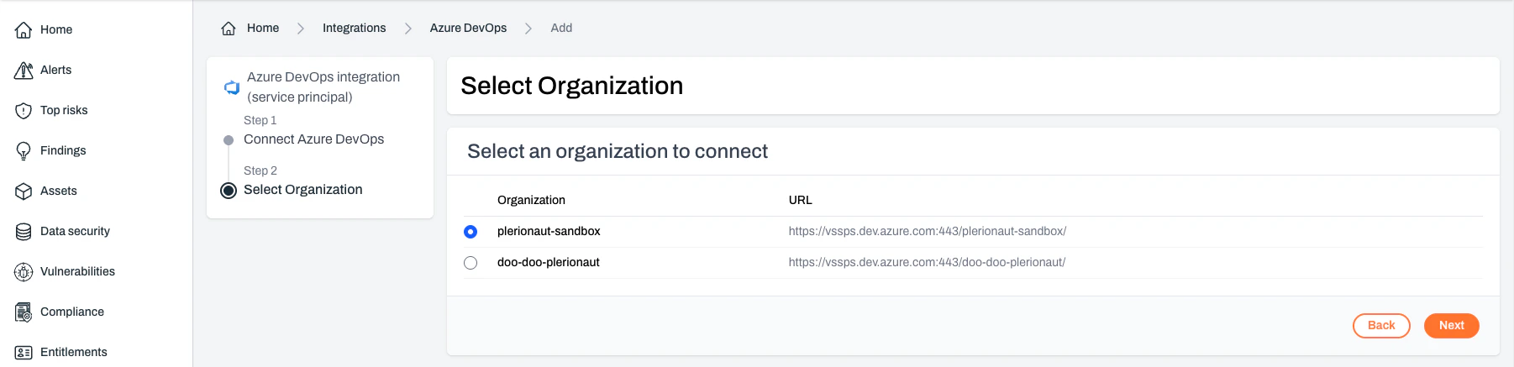The image size is (1514, 367).
Task: Click the Next button
Action: click(x=1451, y=326)
